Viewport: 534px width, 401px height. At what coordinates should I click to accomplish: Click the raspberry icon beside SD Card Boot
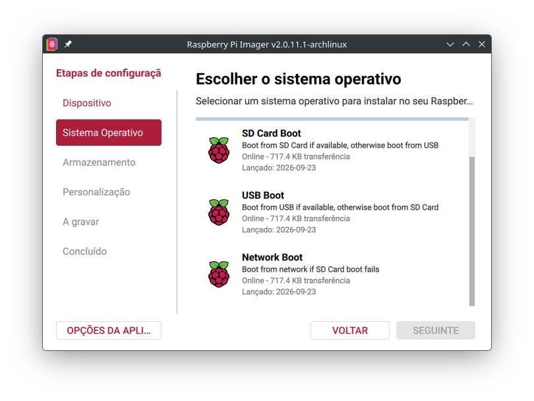(219, 150)
